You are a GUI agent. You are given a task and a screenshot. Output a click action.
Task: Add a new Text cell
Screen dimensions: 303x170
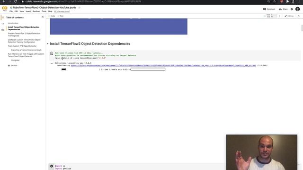(61, 16)
